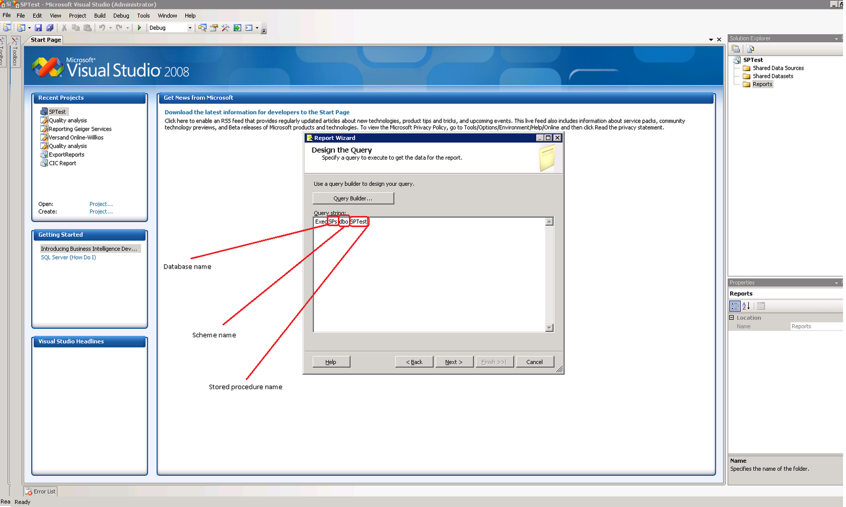Click the Property Pages icon in Properties

[x=761, y=306]
